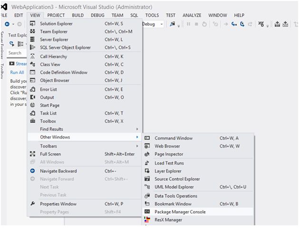This screenshot has width=299, height=231.
Task: Select the Web Browser menu entry
Action: click(198, 146)
